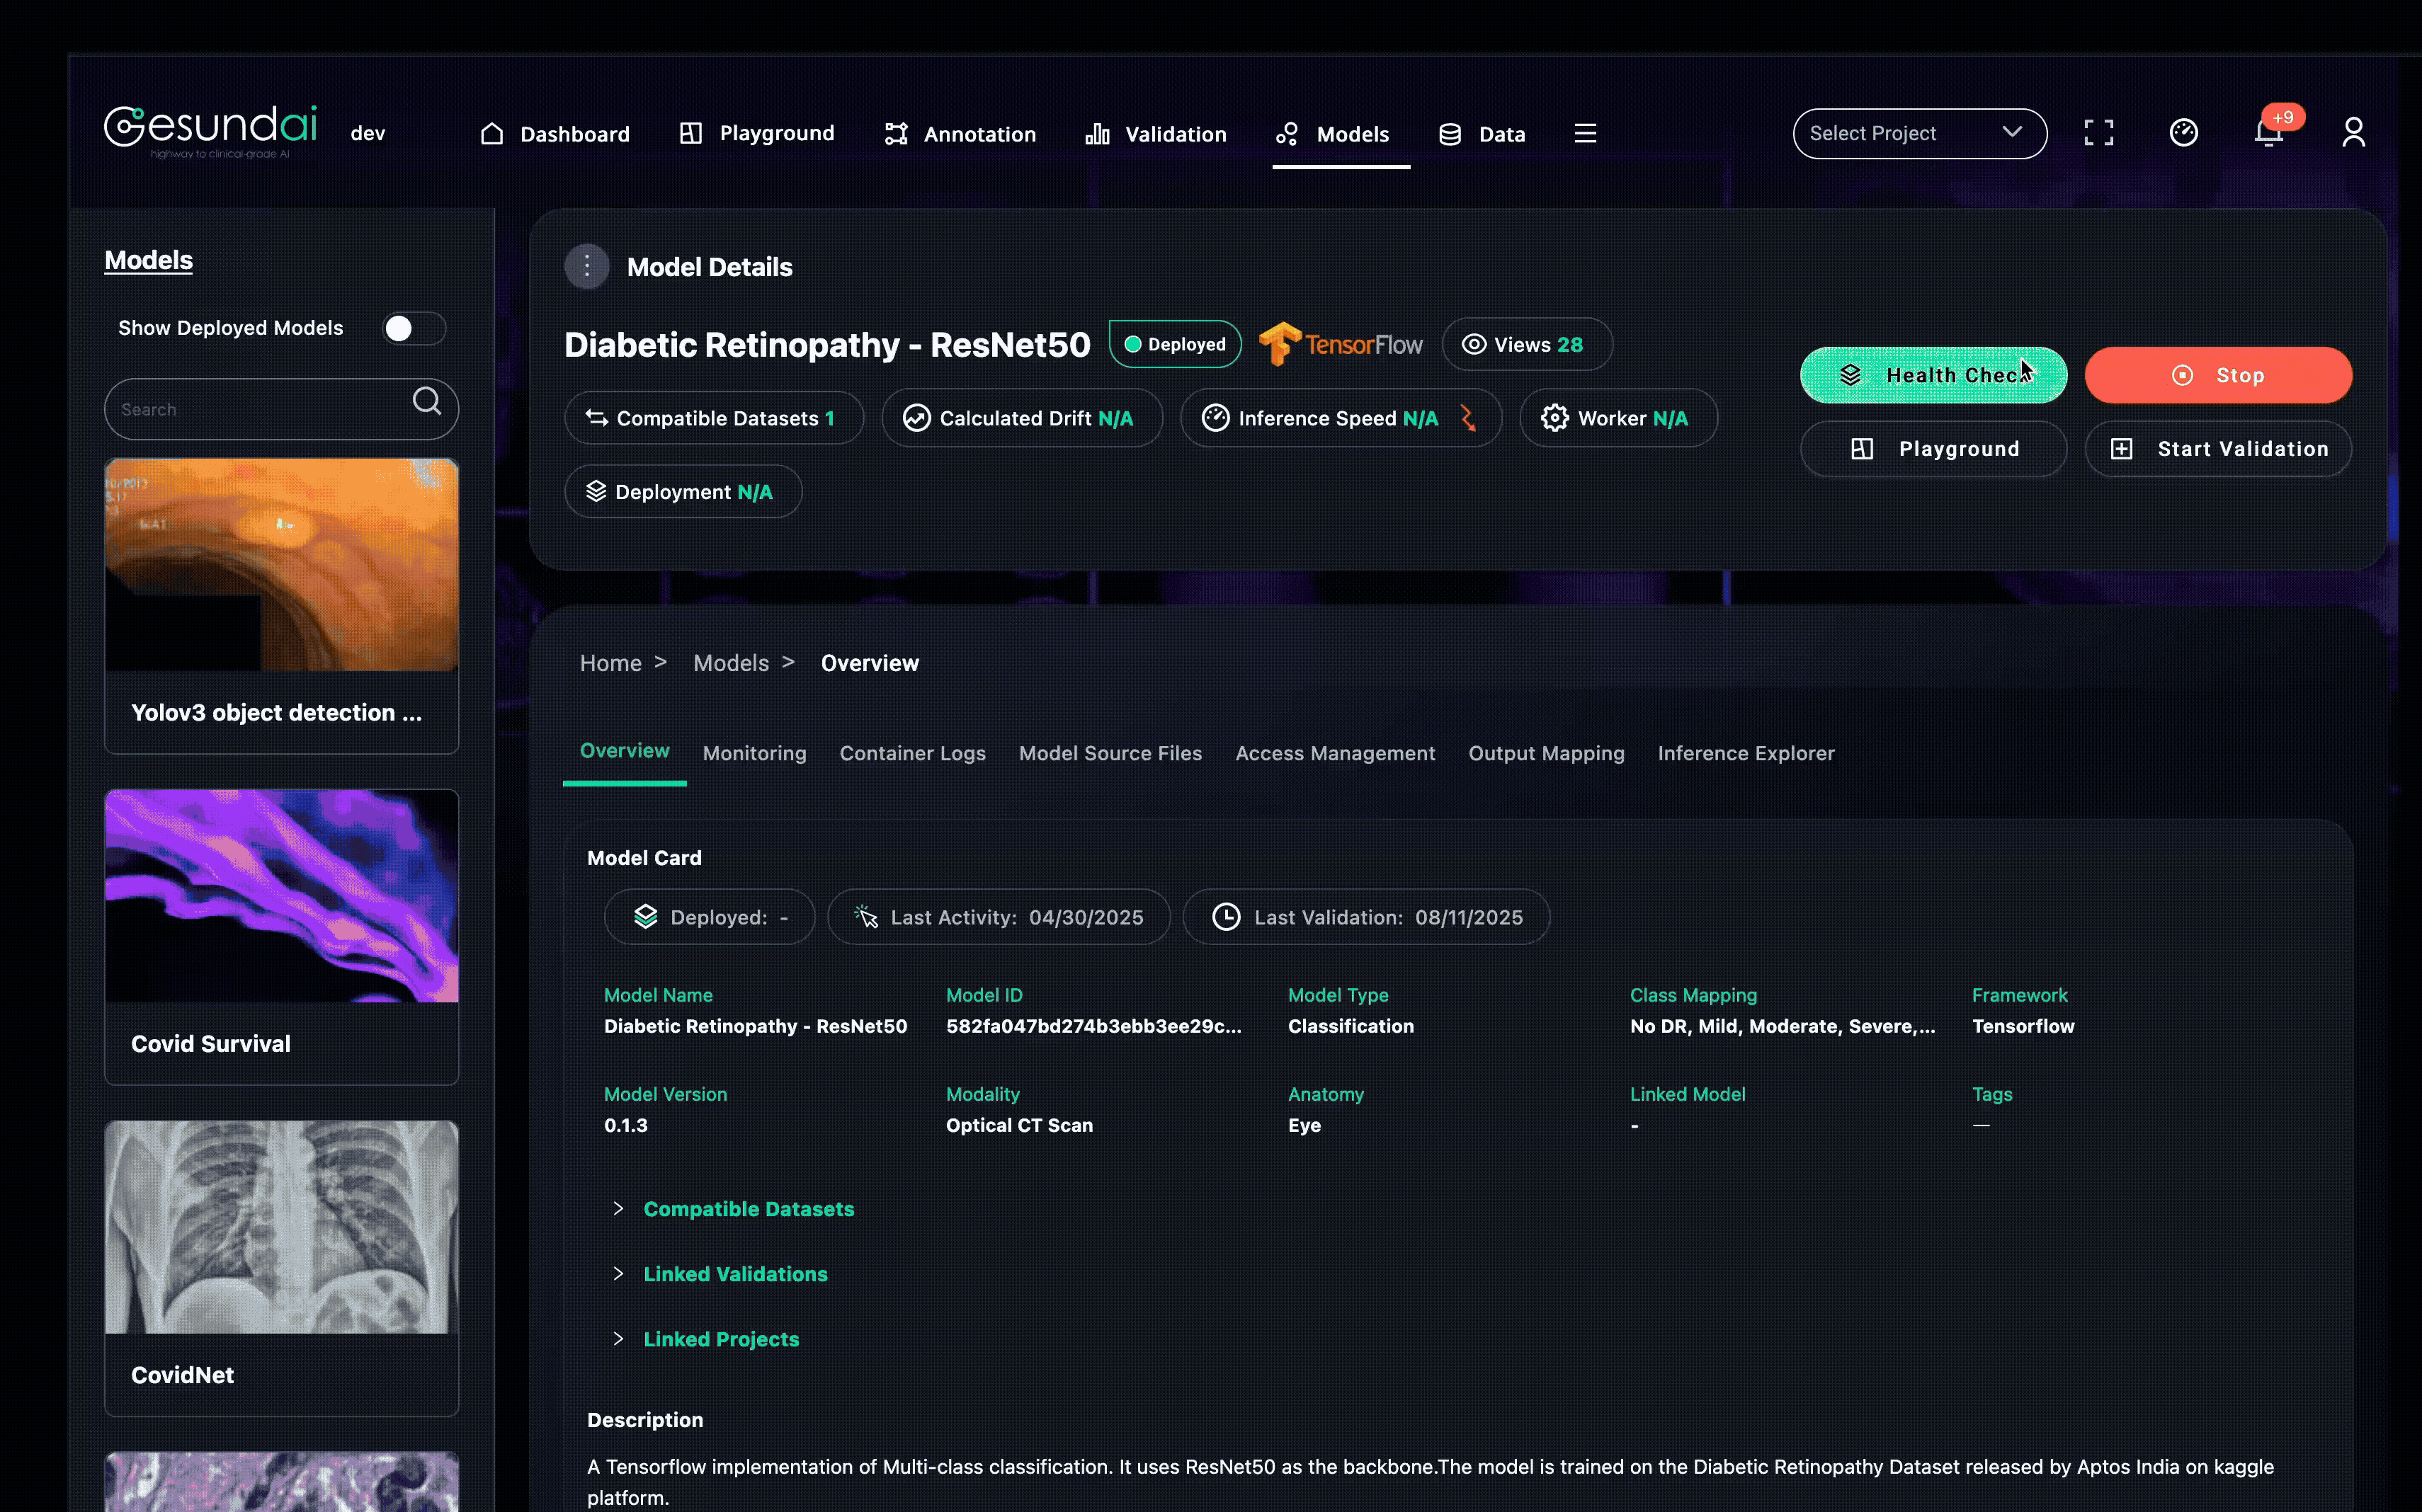Click the Calculated Drift chart icon
The width and height of the screenshot is (2422, 1512).
pyautogui.click(x=916, y=418)
